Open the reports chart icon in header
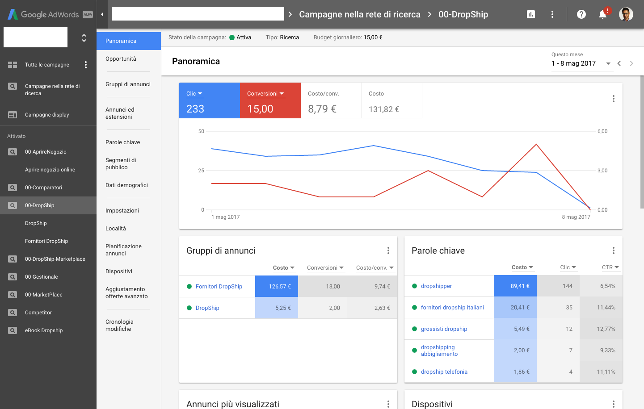 [x=531, y=14]
